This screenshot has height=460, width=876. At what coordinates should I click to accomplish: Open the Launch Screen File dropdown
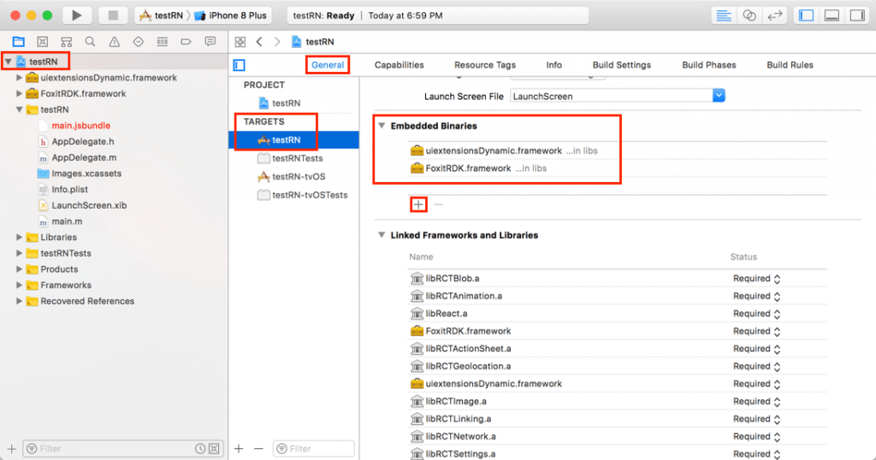(719, 96)
